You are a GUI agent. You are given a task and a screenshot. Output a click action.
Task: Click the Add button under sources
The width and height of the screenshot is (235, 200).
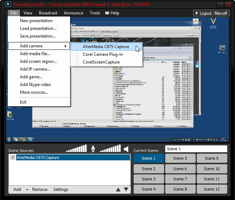pyautogui.click(x=17, y=189)
